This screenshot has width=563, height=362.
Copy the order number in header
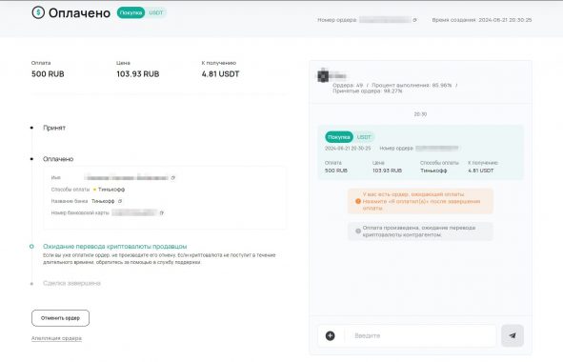pyautogui.click(x=414, y=20)
